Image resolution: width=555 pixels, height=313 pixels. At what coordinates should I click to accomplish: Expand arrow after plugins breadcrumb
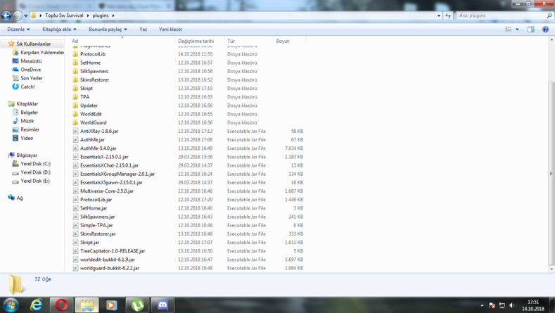113,15
